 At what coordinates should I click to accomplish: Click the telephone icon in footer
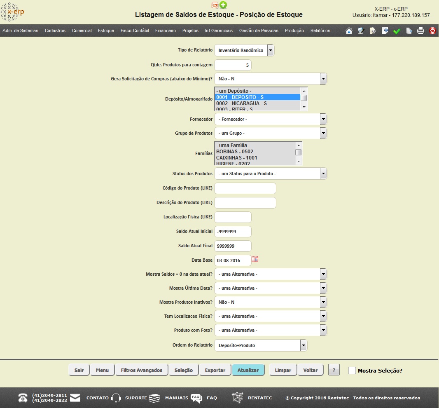click(x=23, y=398)
